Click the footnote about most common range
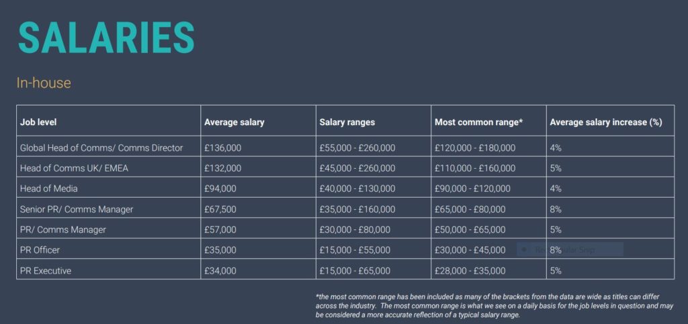This screenshot has height=324, width=688. tap(493, 306)
